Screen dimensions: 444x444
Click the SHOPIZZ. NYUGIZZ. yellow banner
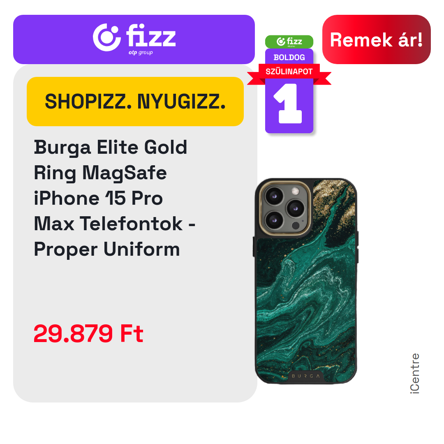click(135, 102)
